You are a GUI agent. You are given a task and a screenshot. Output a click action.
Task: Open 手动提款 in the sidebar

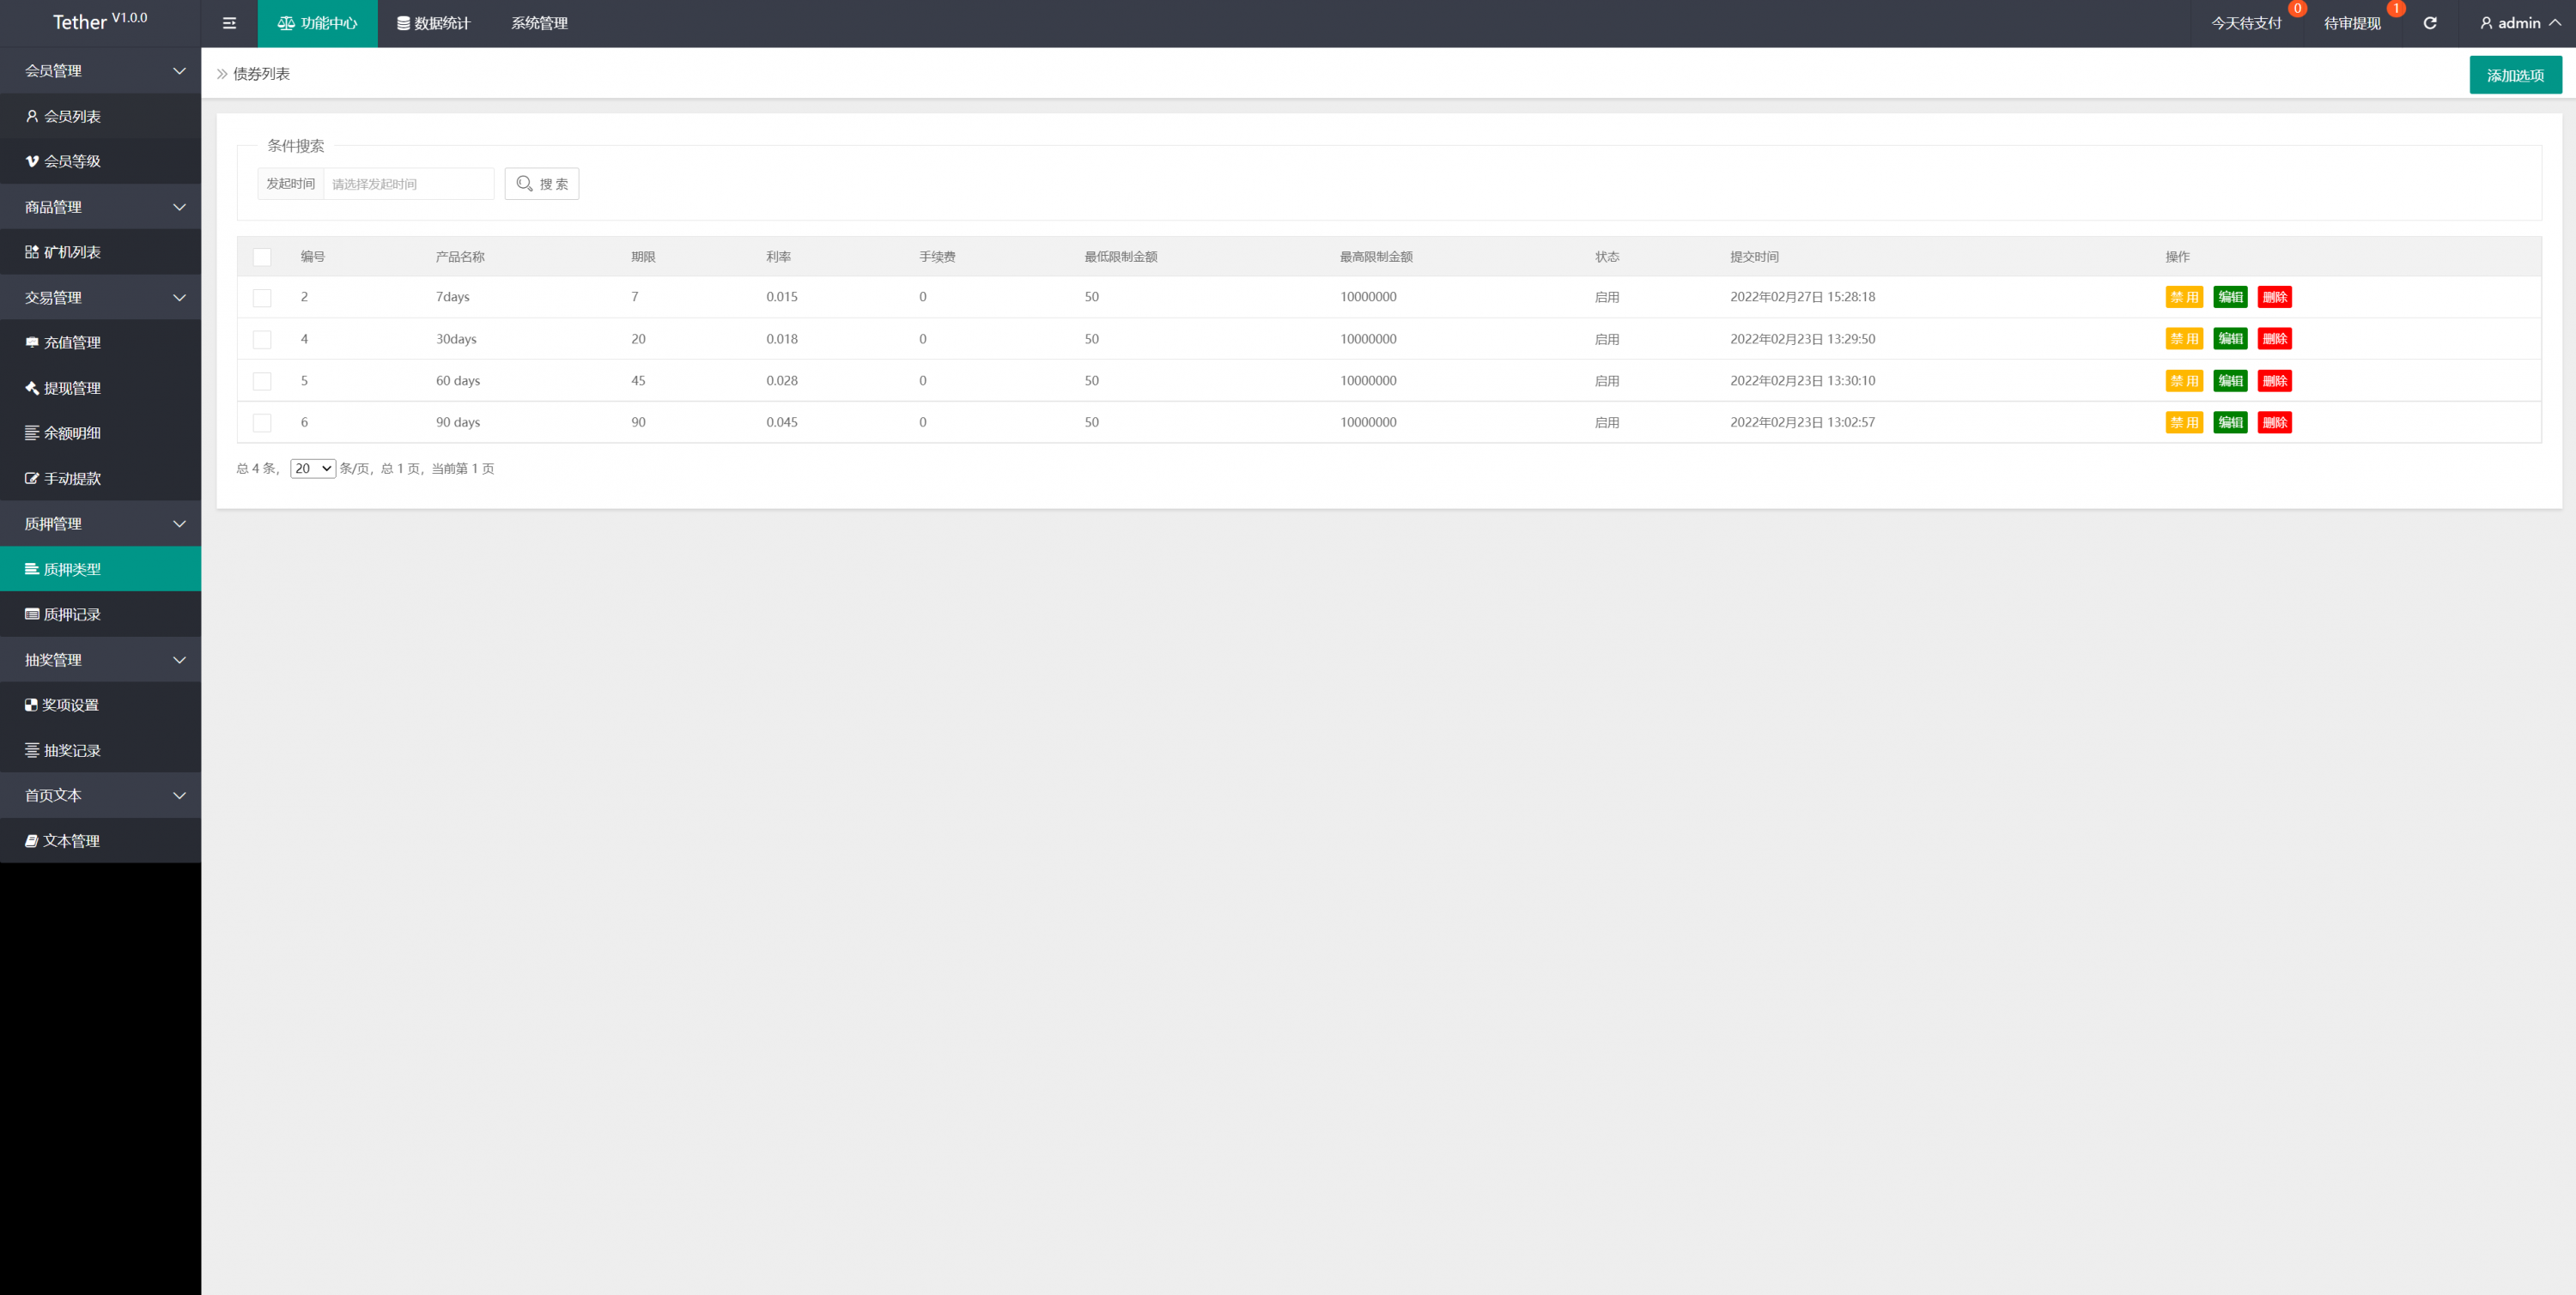point(70,479)
